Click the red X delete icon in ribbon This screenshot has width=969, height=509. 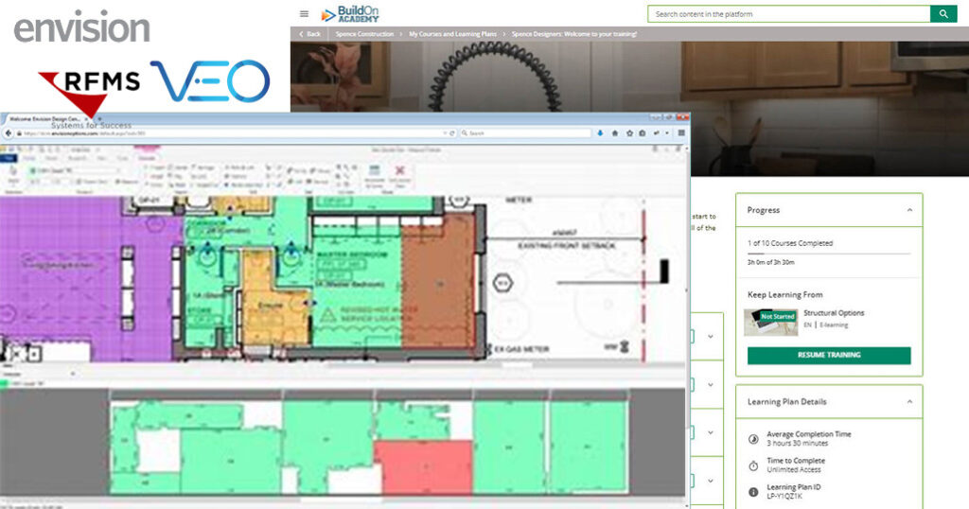click(x=399, y=170)
